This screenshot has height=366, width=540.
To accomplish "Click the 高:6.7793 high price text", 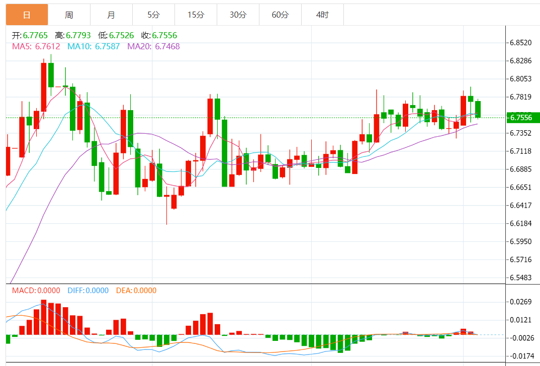I will pos(73,36).
